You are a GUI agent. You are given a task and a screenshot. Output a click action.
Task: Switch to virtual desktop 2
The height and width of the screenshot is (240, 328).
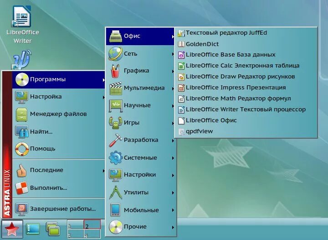pos(92,224)
